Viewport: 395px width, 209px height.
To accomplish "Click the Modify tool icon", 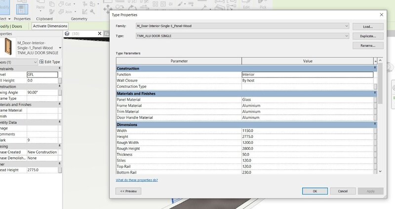I will point(4,7).
